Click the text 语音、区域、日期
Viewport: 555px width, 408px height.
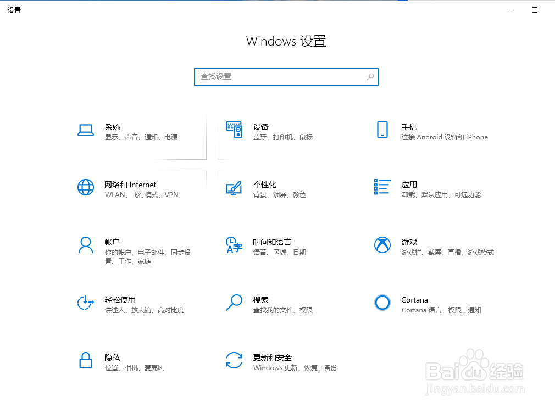click(280, 252)
